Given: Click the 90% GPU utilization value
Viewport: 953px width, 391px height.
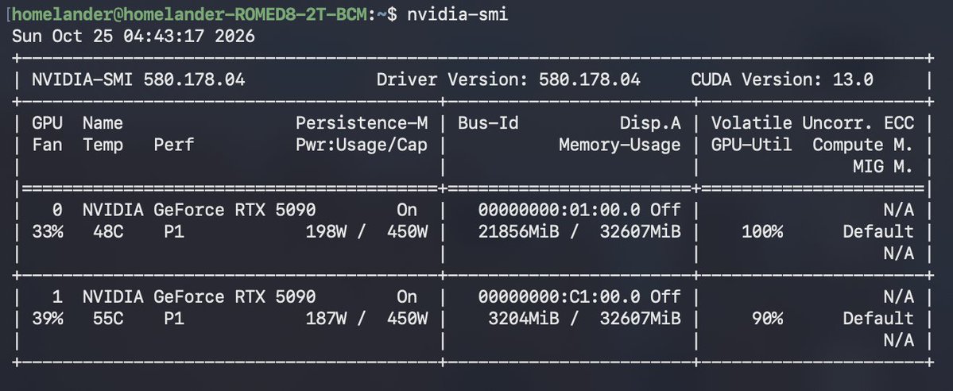Looking at the screenshot, I should [767, 319].
